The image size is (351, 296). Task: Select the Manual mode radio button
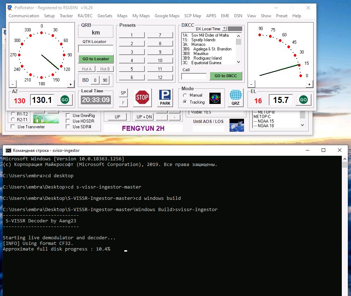tap(185, 95)
